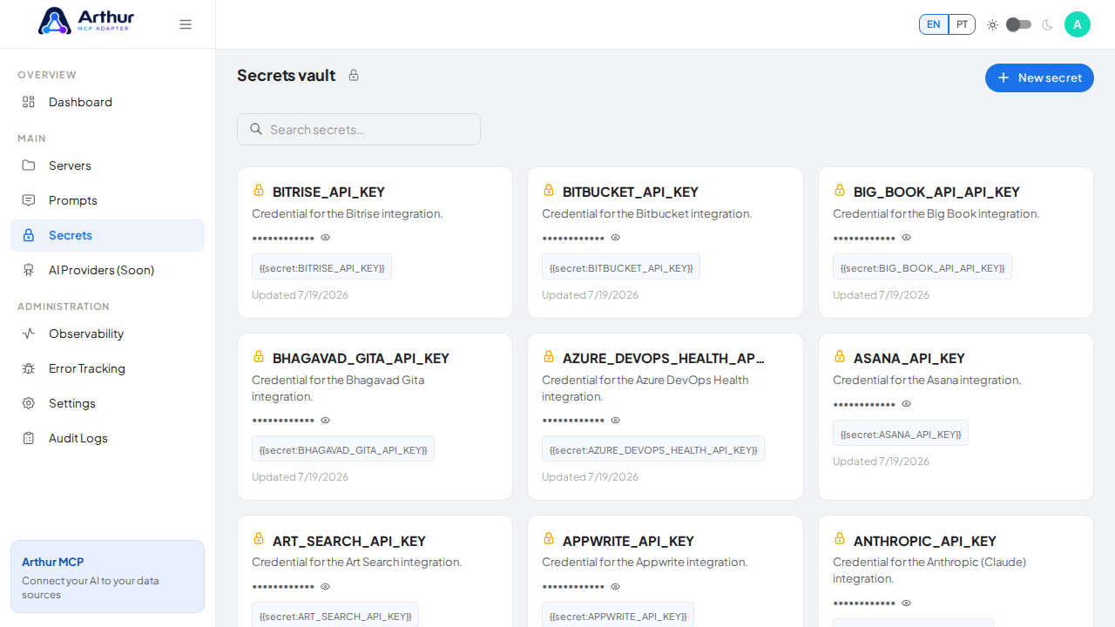The image size is (1115, 627).
Task: Click the sun light-mode icon
Action: 992,24
